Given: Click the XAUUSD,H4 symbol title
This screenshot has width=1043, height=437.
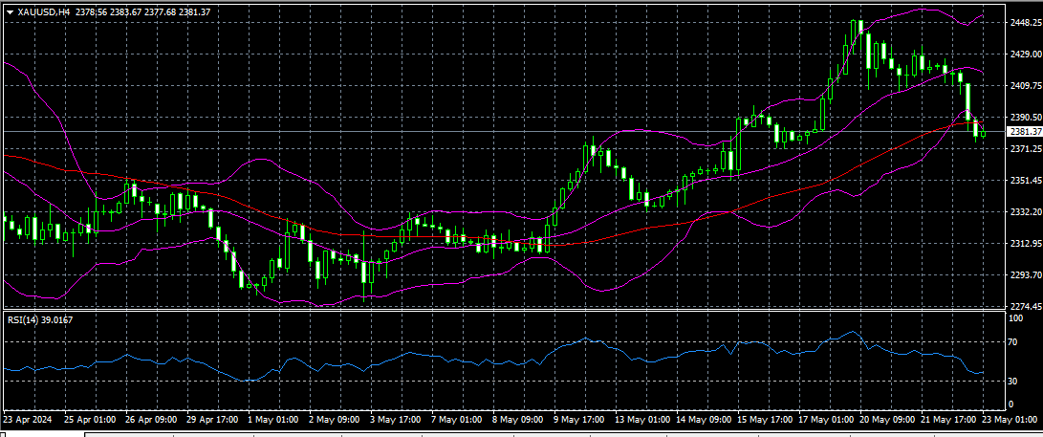Looking at the screenshot, I should (x=44, y=11).
